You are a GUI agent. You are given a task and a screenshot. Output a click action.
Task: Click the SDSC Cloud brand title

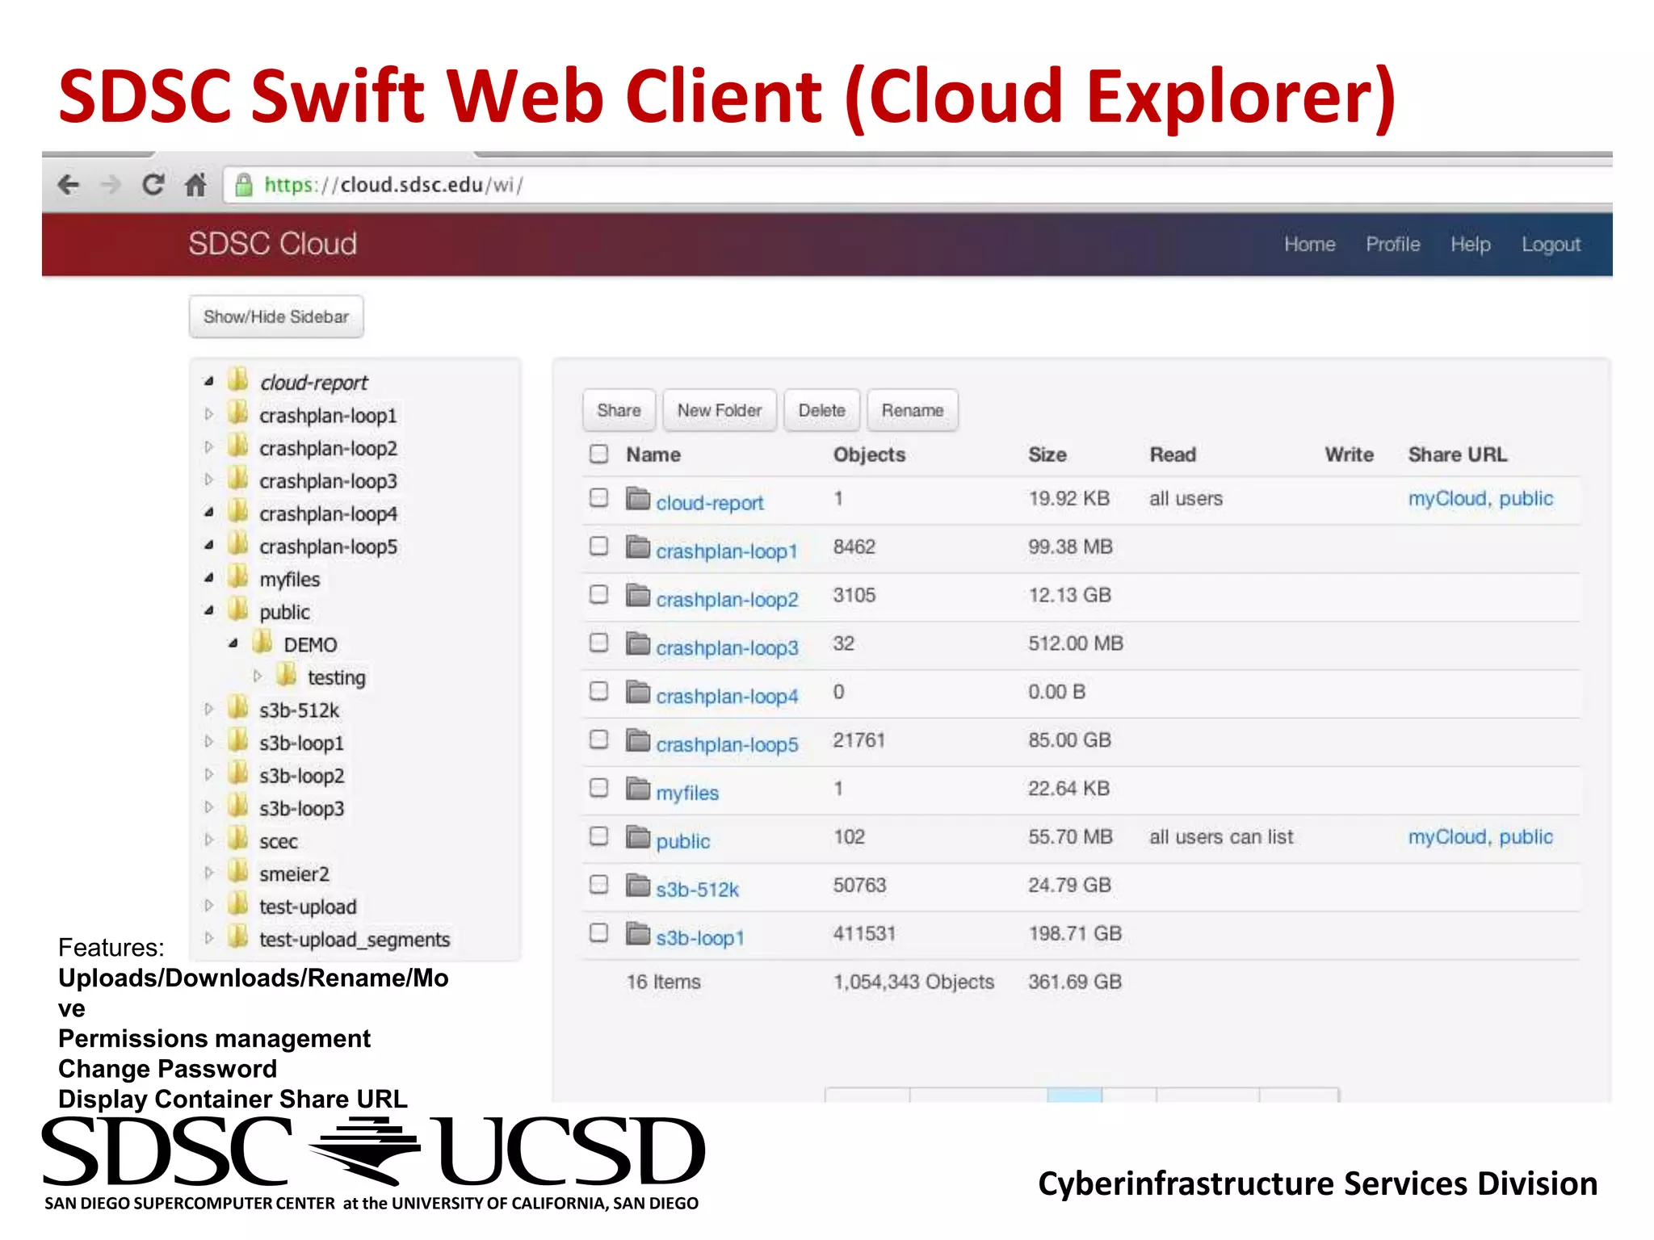point(272,244)
